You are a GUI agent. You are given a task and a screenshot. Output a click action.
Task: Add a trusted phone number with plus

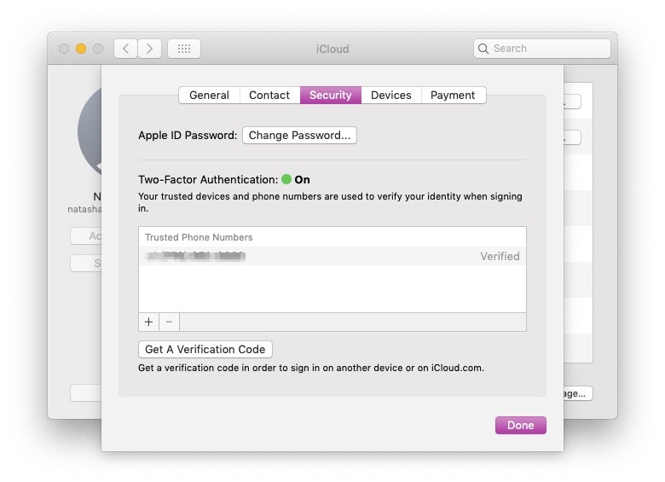coord(148,322)
